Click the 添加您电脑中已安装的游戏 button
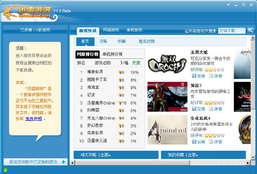The width and height of the screenshot is (257, 174). (36, 162)
